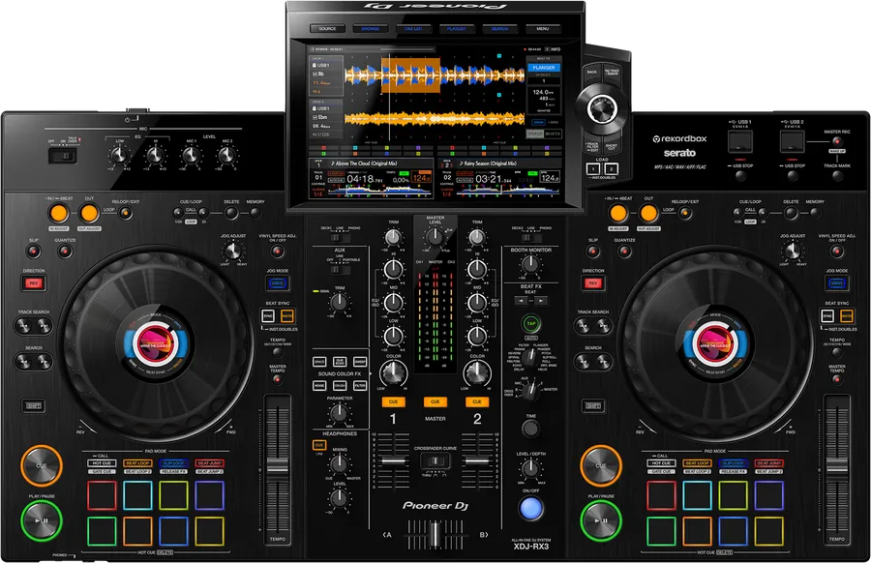Toggle MASTER TEMPO on the left deck
The height and width of the screenshot is (563, 871).
(x=277, y=380)
